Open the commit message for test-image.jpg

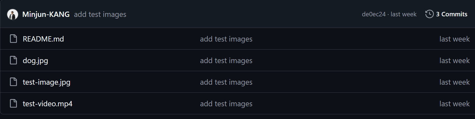[226, 82]
